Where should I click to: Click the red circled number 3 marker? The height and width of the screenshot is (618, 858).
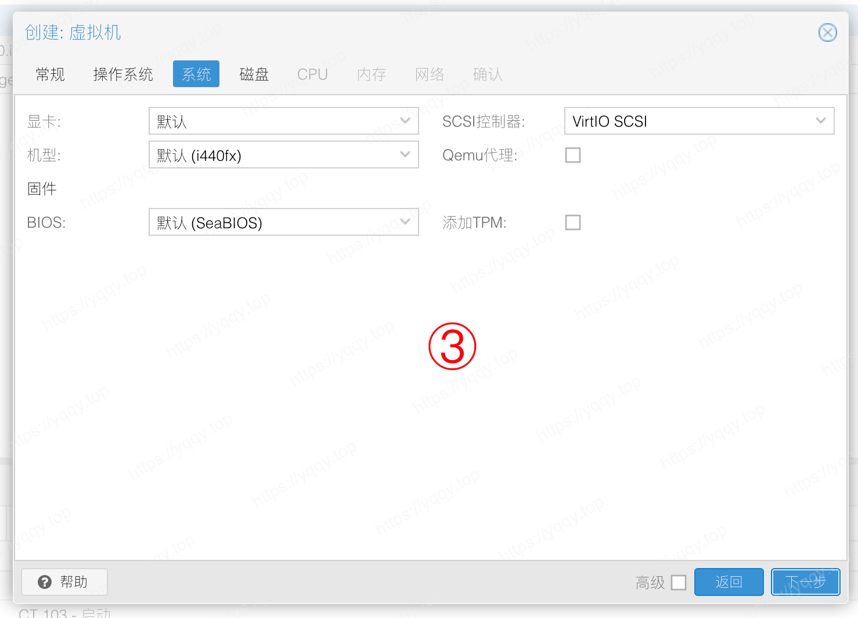(x=452, y=347)
